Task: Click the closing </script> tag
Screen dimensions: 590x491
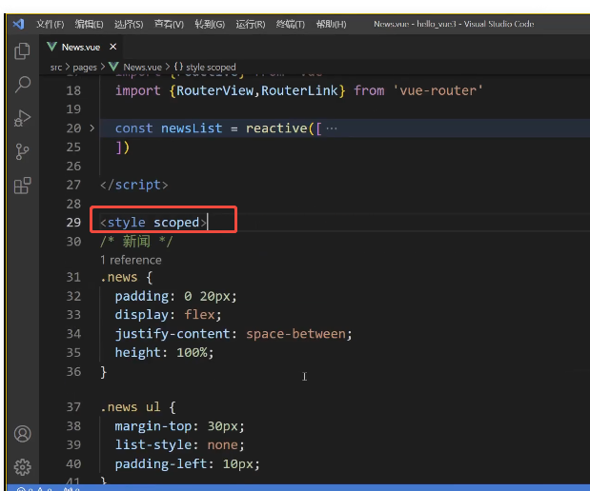Action: 134,185
